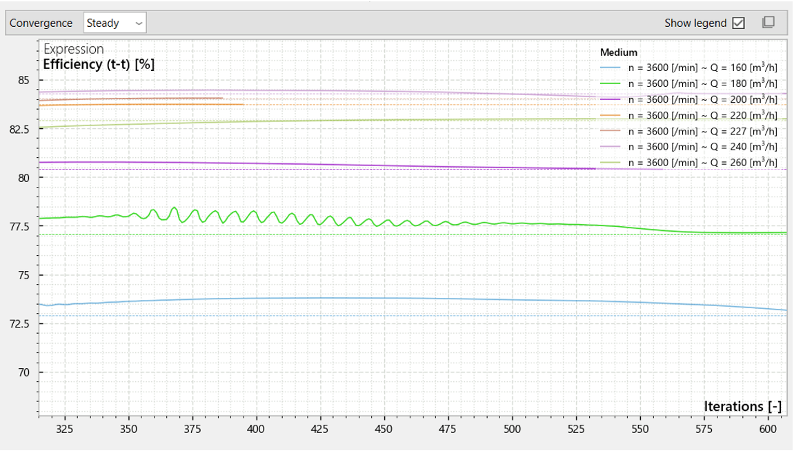Click the 77.5 tick label on y-axis

click(20, 227)
